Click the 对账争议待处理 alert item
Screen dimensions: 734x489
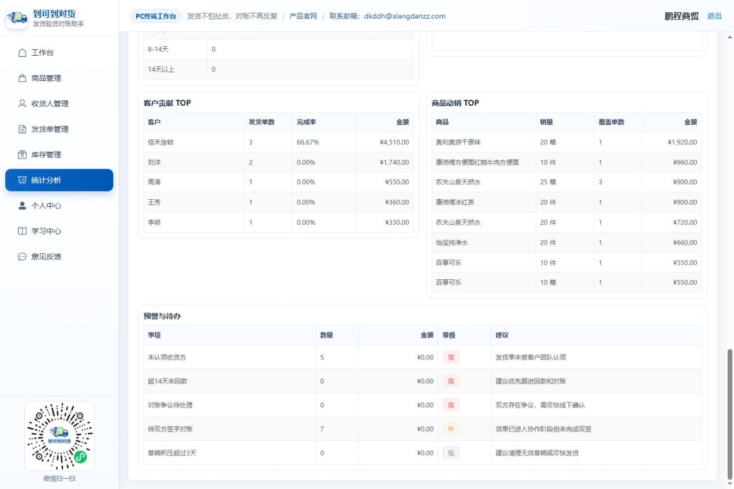coord(170,405)
